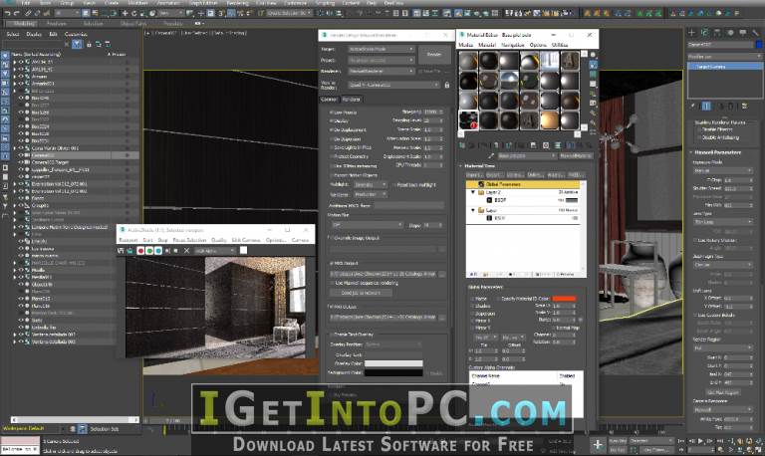This screenshot has width=765, height=456.
Task: Click the Play Animation button
Action: pyautogui.click(x=700, y=441)
